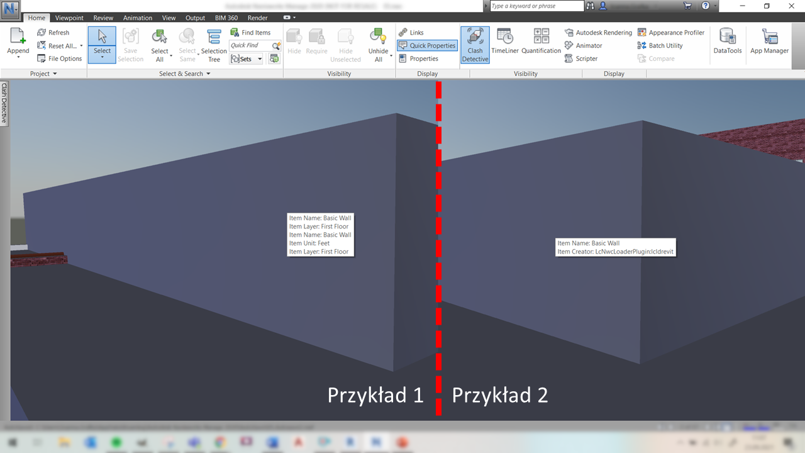Click the Refresh button
This screenshot has width=805, height=453.
tap(53, 33)
